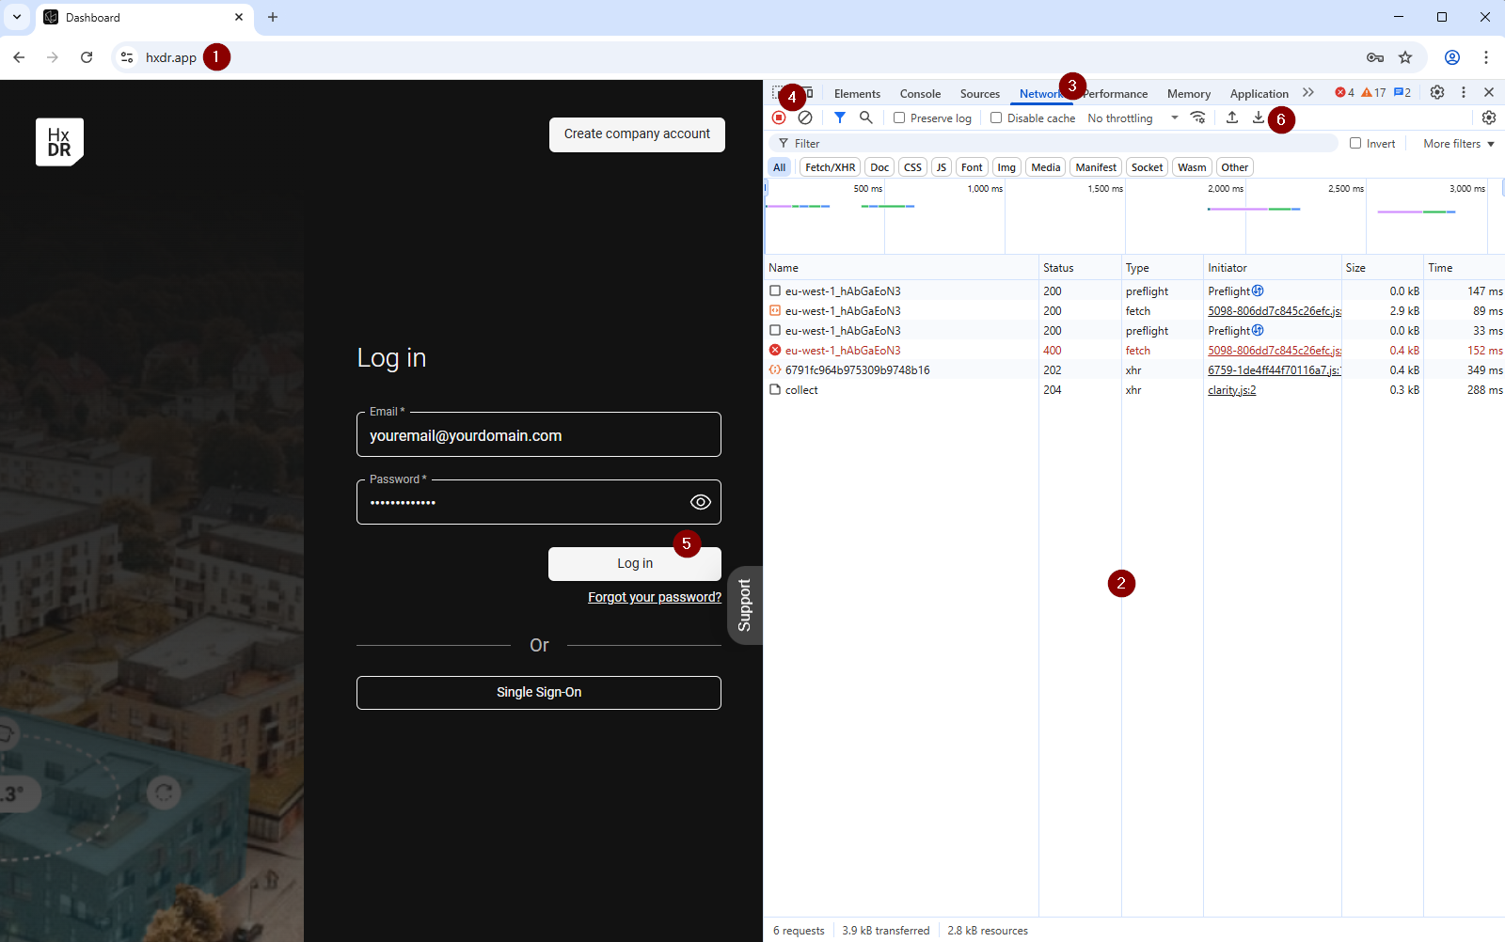
Task: Enable the Preserve log checkbox
Action: pos(900,118)
